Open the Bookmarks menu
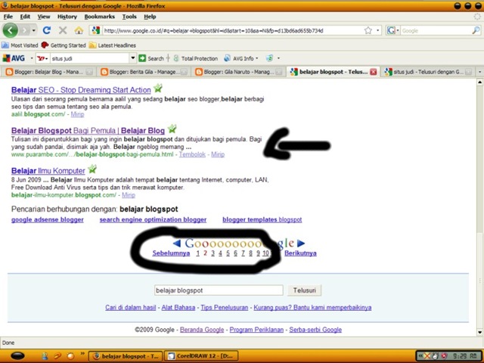Image resolution: width=484 pixels, height=363 pixels. pyautogui.click(x=99, y=17)
